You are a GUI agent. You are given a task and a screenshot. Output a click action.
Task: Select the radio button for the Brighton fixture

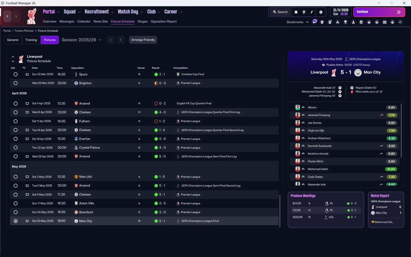point(16,83)
